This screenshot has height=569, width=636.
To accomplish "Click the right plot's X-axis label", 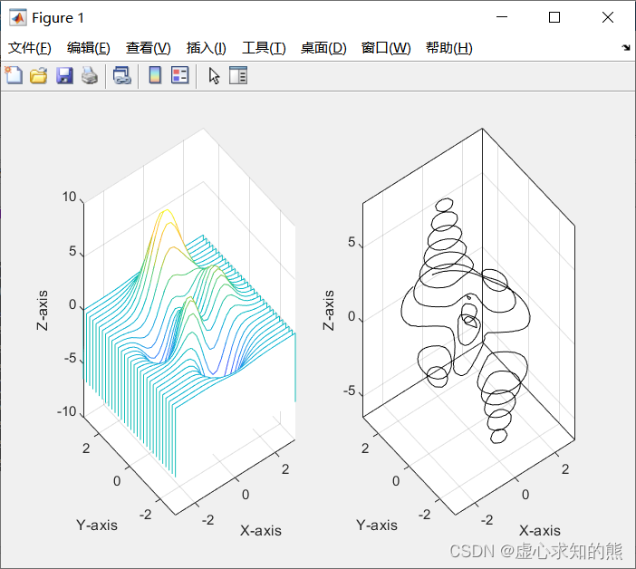I will point(540,530).
